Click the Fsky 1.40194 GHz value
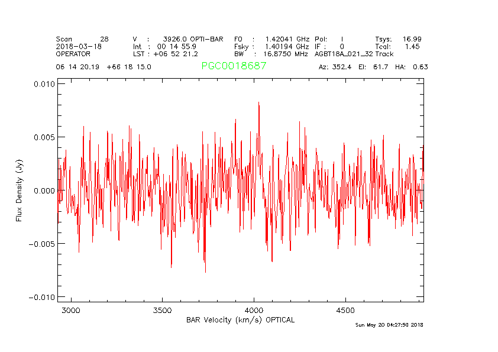 tap(271, 46)
